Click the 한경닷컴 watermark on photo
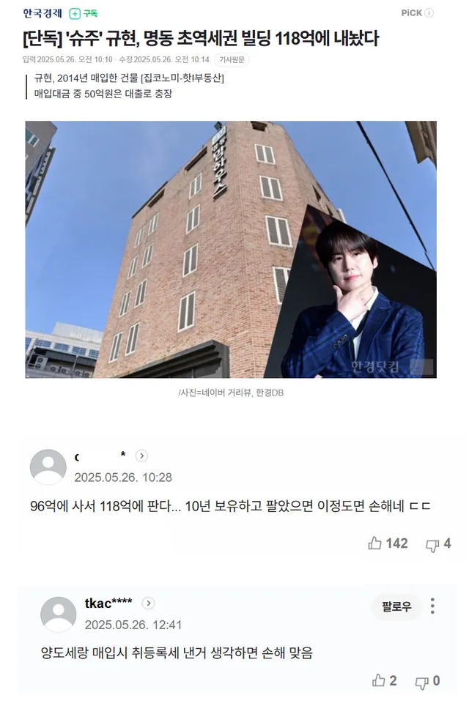The image size is (469, 706). 375,366
